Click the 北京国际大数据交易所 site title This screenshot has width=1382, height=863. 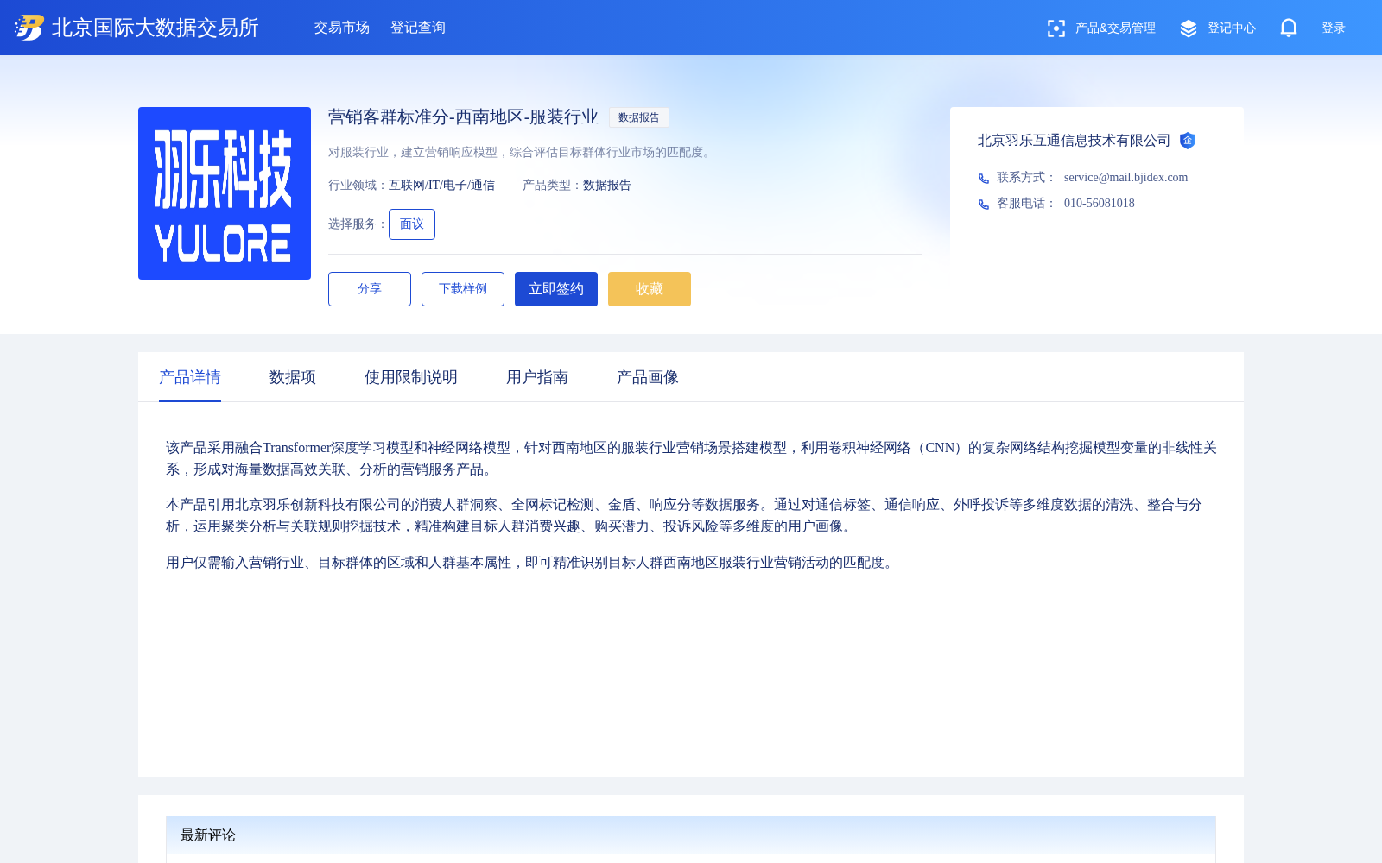coord(155,28)
